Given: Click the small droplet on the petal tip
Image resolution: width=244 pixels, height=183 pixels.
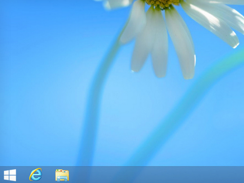Looking at the screenshot, I should 132,71.
